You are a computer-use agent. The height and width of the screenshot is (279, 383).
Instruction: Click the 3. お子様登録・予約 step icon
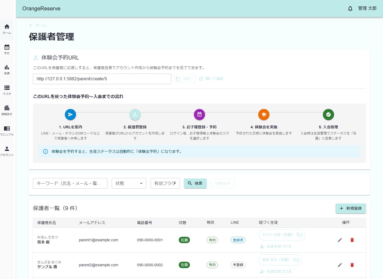pyautogui.click(x=199, y=115)
